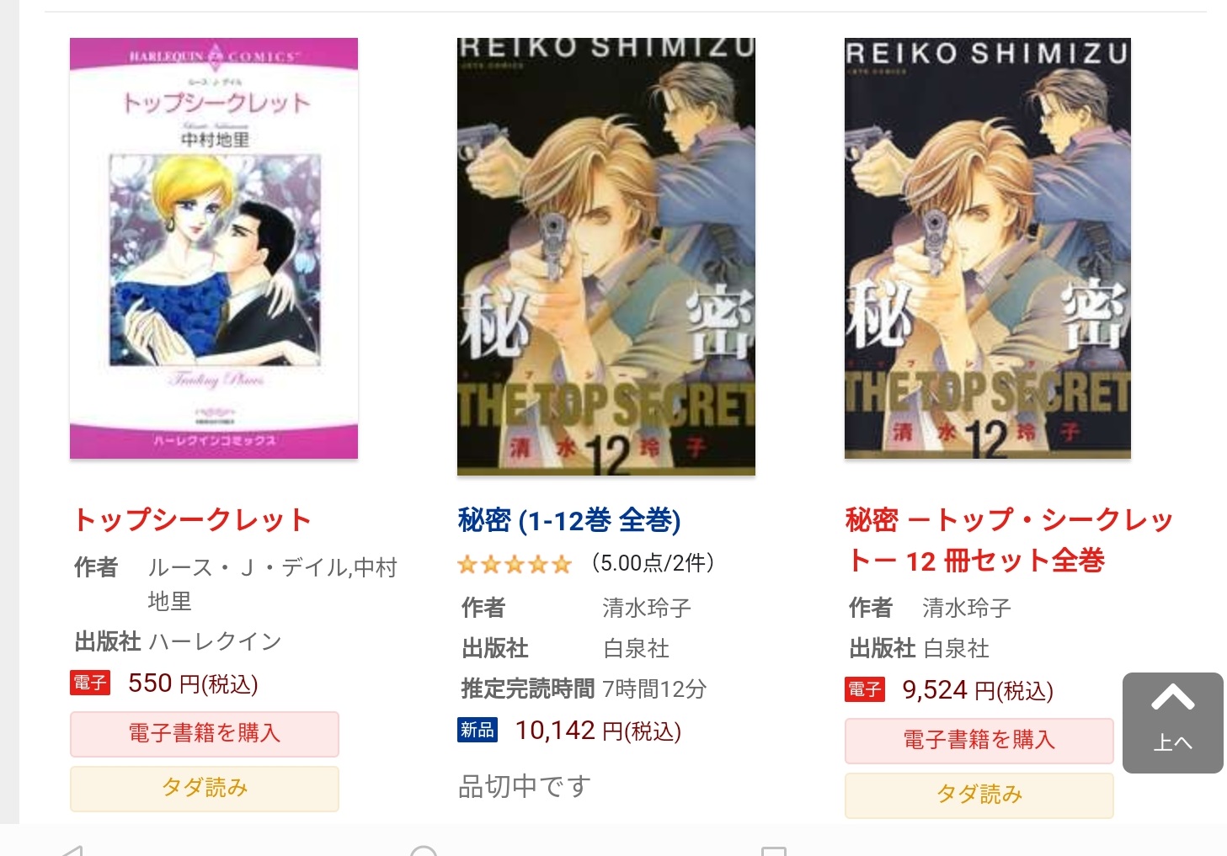
Task: Tap タダ読み under トップシークレット
Action: [205, 788]
